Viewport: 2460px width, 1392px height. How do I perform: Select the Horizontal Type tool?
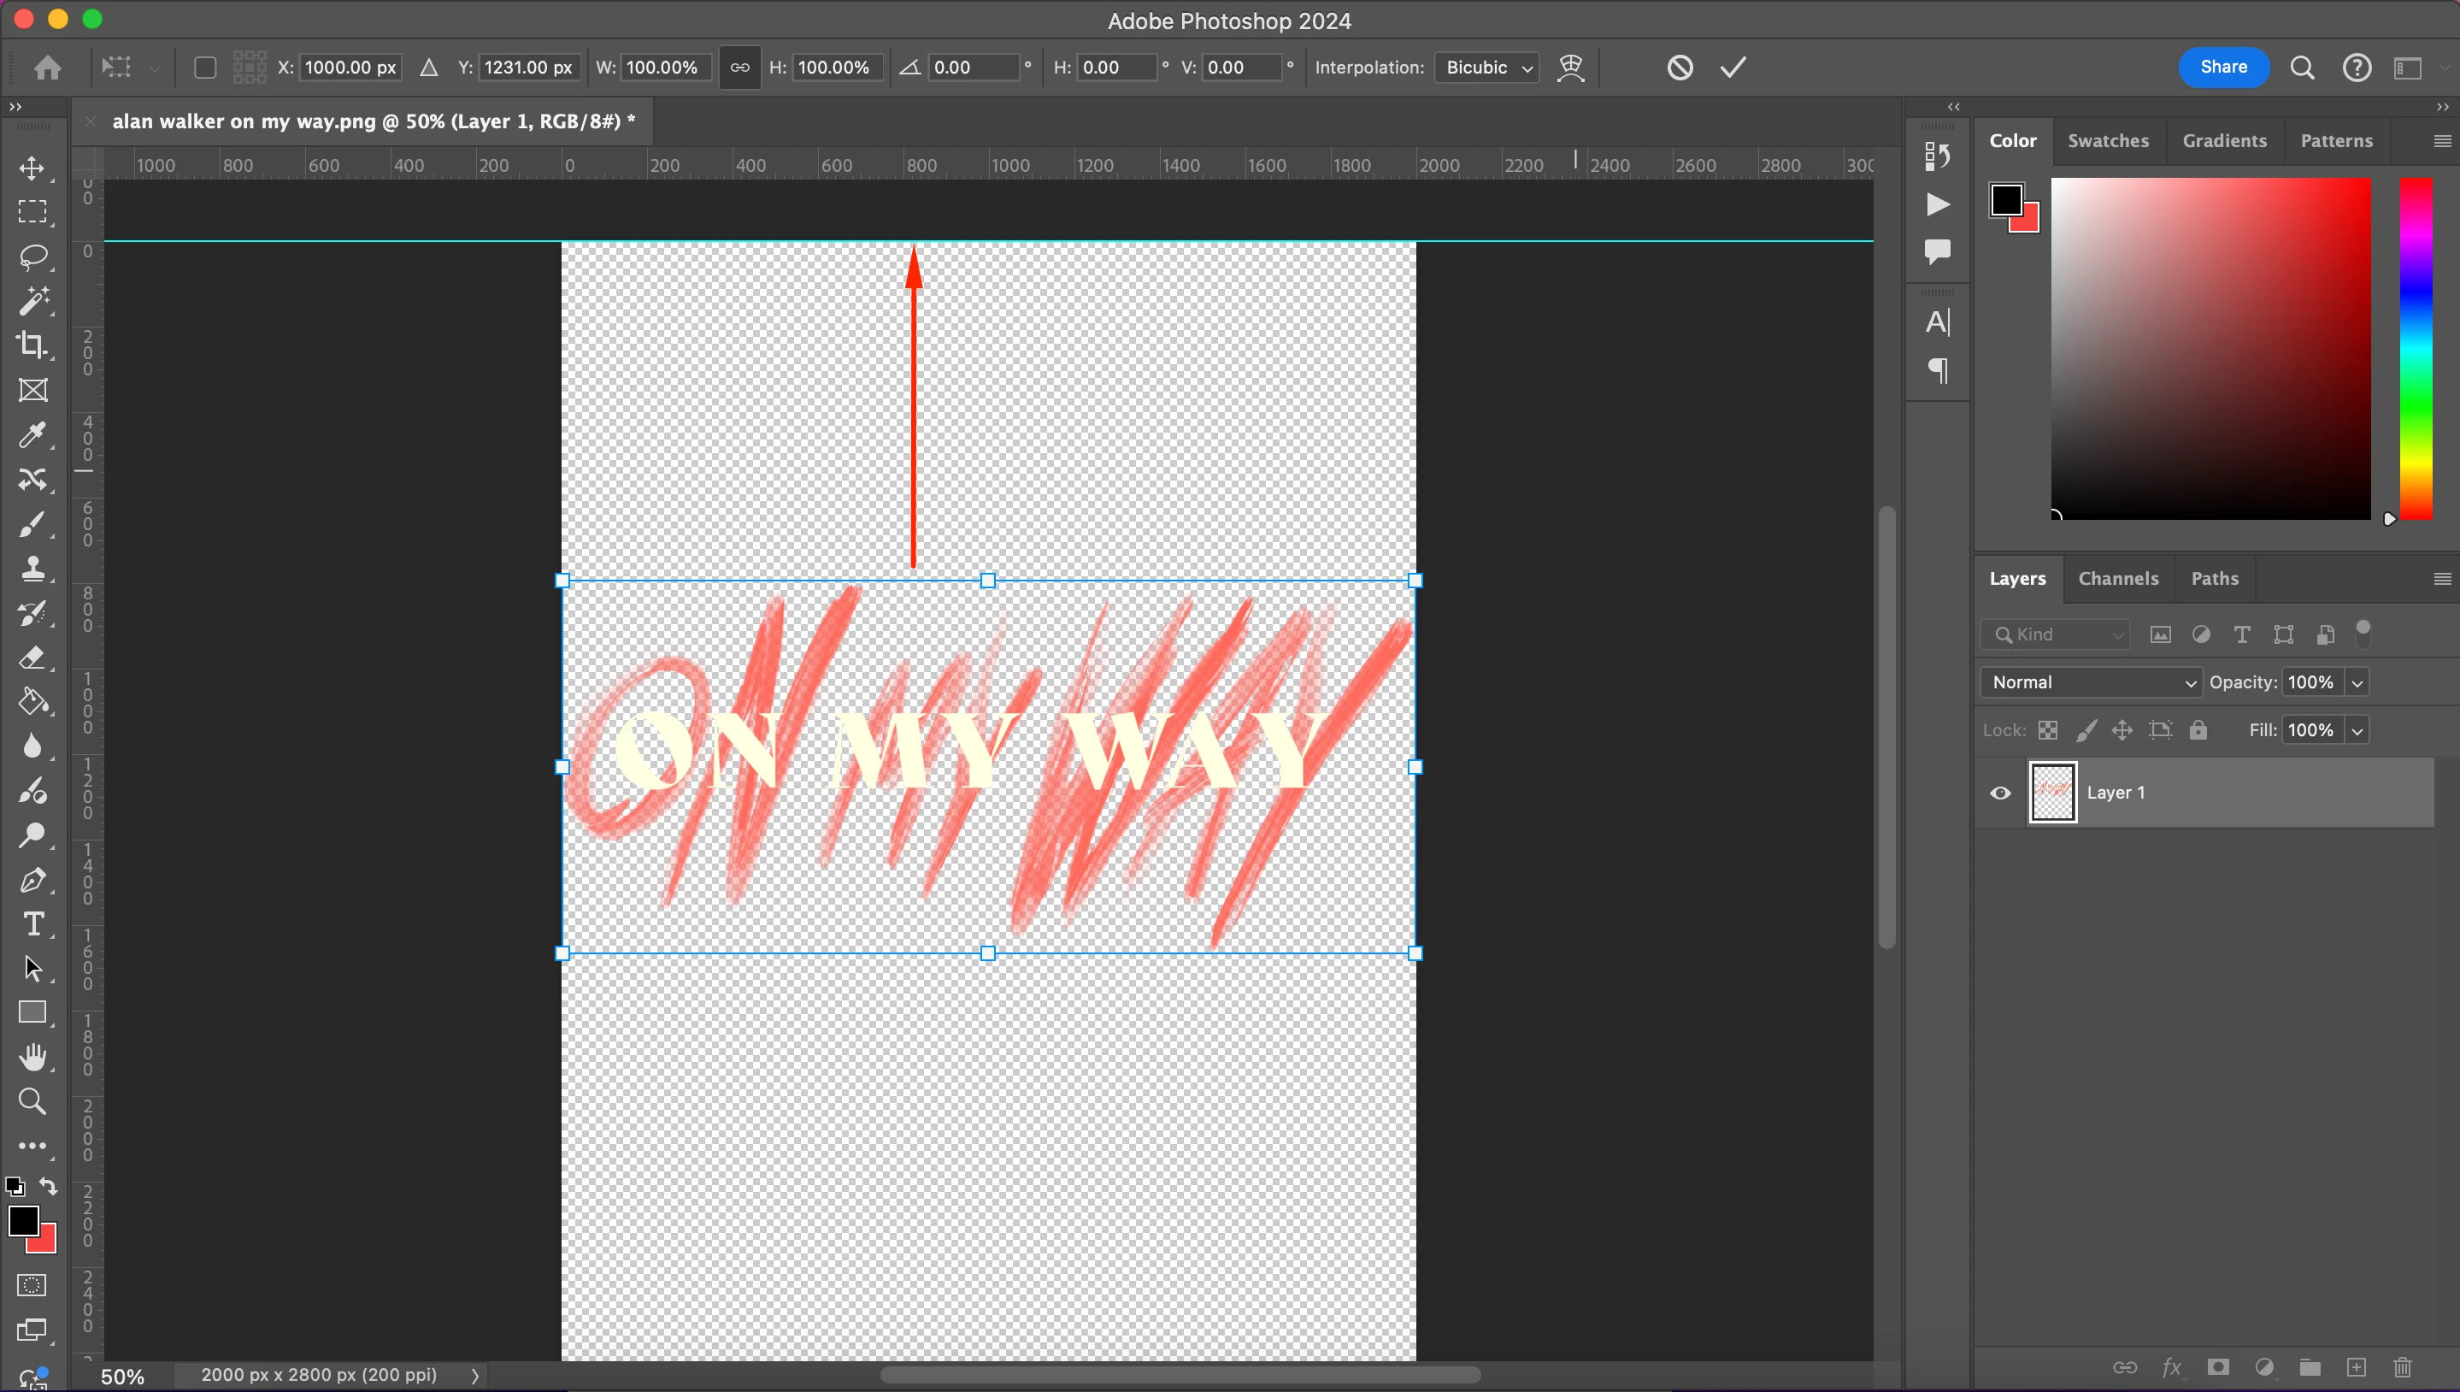point(32,923)
